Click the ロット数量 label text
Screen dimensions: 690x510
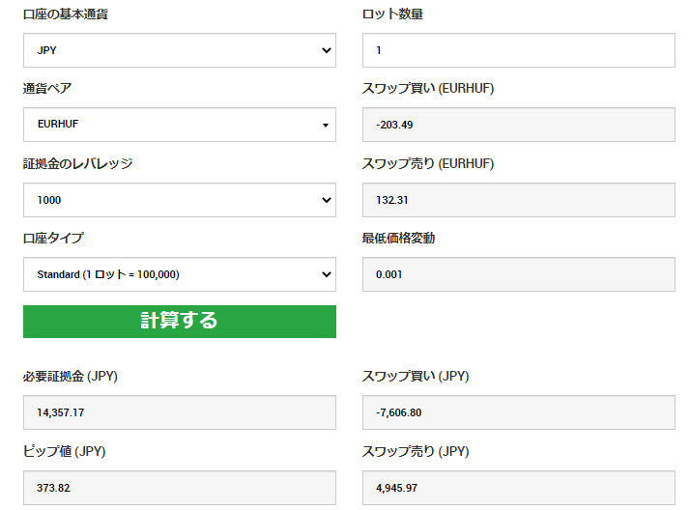point(392,14)
